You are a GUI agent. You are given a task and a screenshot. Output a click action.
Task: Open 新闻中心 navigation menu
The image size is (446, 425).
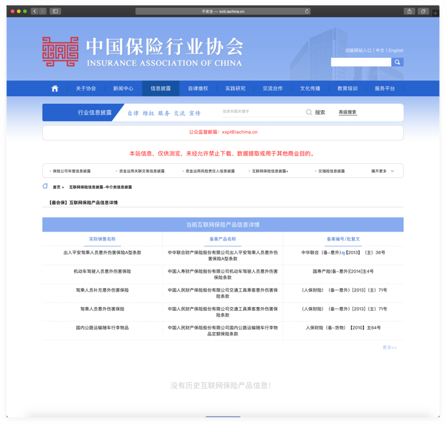tap(123, 88)
